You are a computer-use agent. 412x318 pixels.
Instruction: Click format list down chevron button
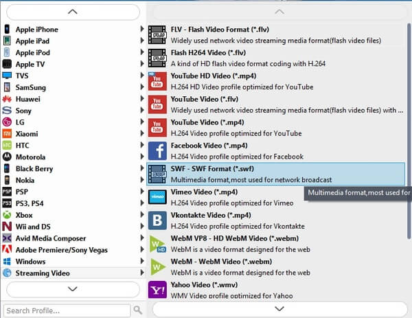click(x=279, y=308)
